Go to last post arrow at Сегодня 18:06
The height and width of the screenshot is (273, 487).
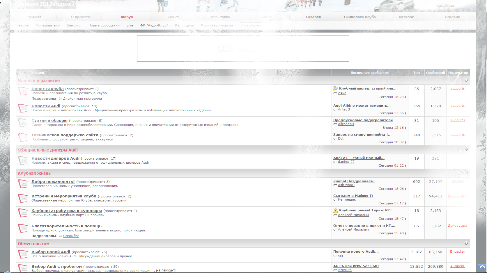[x=406, y=189]
